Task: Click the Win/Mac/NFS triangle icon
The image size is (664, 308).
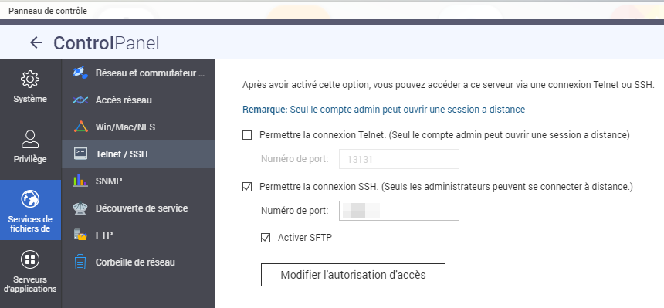Action: pos(80,127)
